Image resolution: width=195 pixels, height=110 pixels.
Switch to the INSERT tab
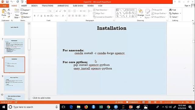[24, 6]
